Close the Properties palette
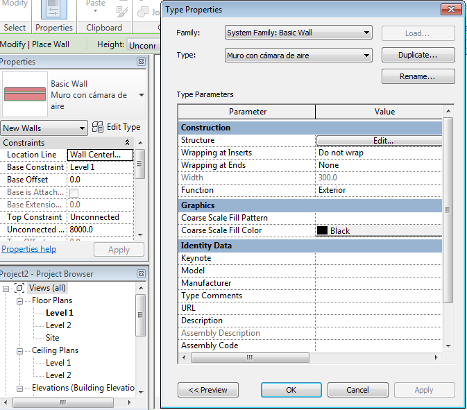 click(x=141, y=62)
